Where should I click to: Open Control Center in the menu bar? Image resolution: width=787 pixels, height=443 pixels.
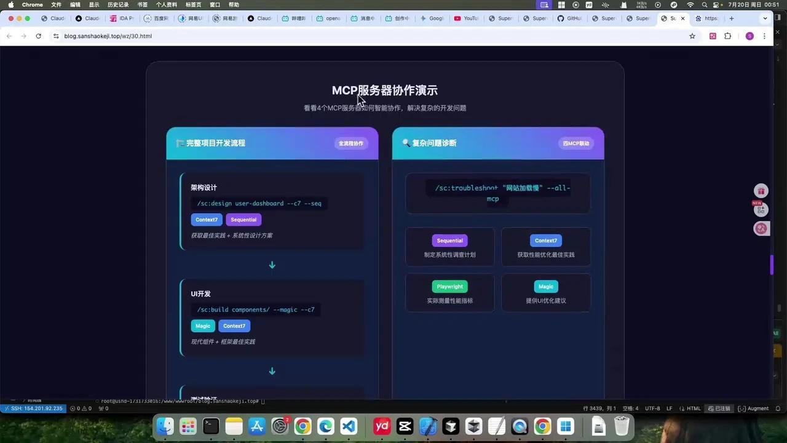pyautogui.click(x=717, y=4)
